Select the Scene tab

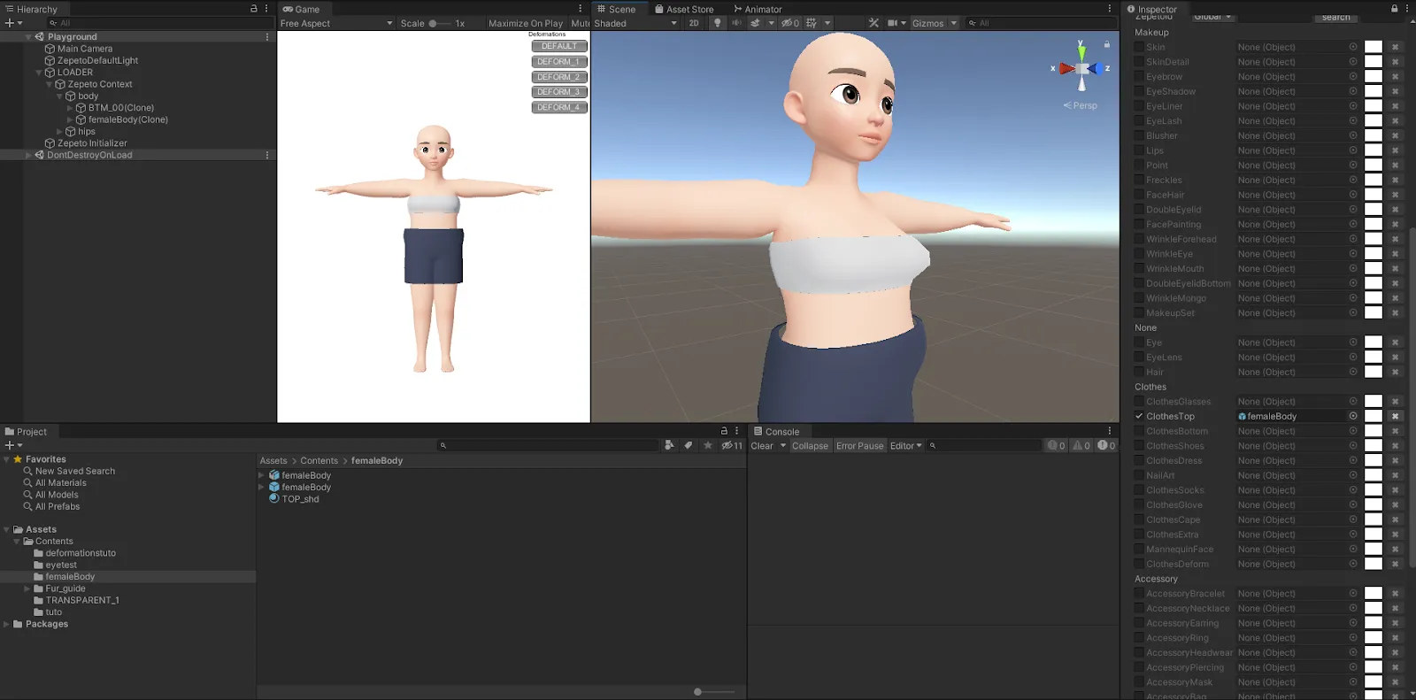click(616, 9)
